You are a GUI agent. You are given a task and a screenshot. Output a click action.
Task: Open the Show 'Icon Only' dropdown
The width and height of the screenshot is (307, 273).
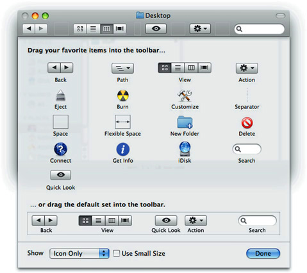(79, 254)
